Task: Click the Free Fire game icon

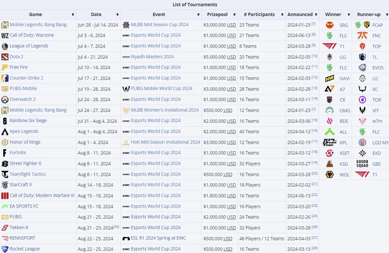Action: pyautogui.click(x=5, y=67)
